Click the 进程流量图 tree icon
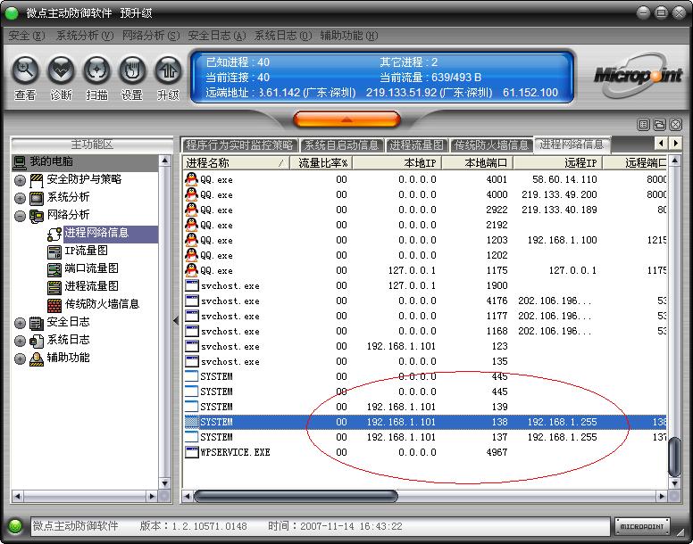 pyautogui.click(x=54, y=287)
